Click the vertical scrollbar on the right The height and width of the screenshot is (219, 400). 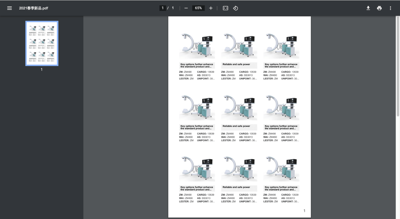coord(398,67)
